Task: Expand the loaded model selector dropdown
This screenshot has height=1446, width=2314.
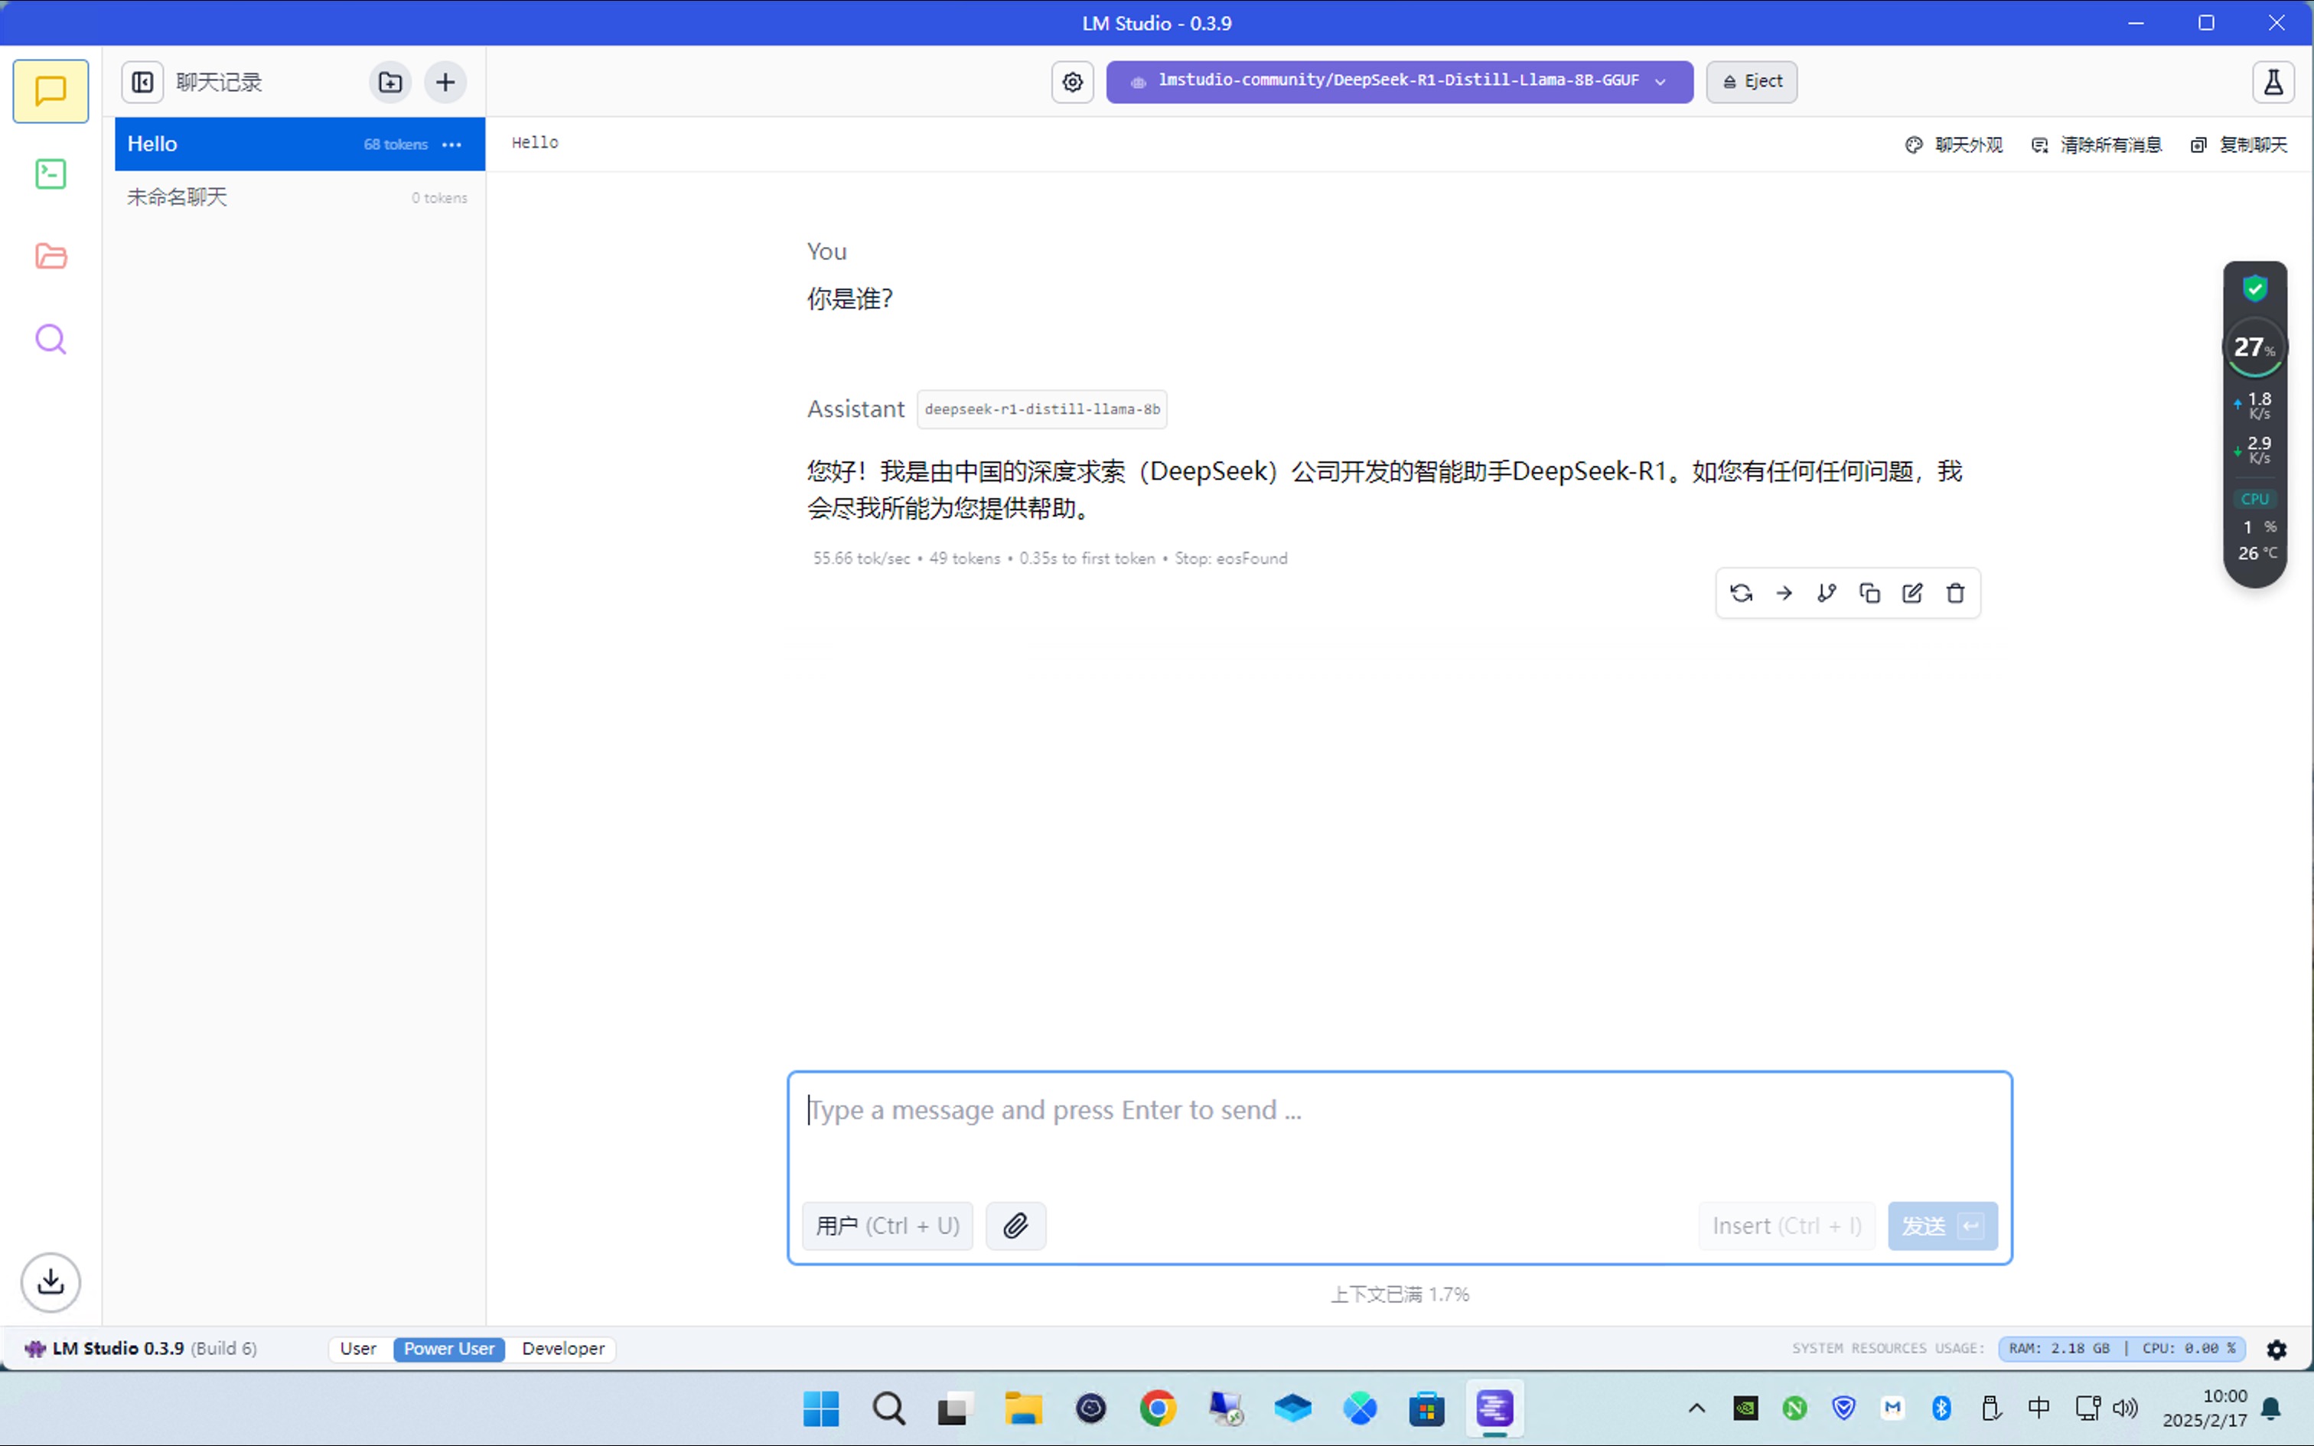Action: 1399,83
